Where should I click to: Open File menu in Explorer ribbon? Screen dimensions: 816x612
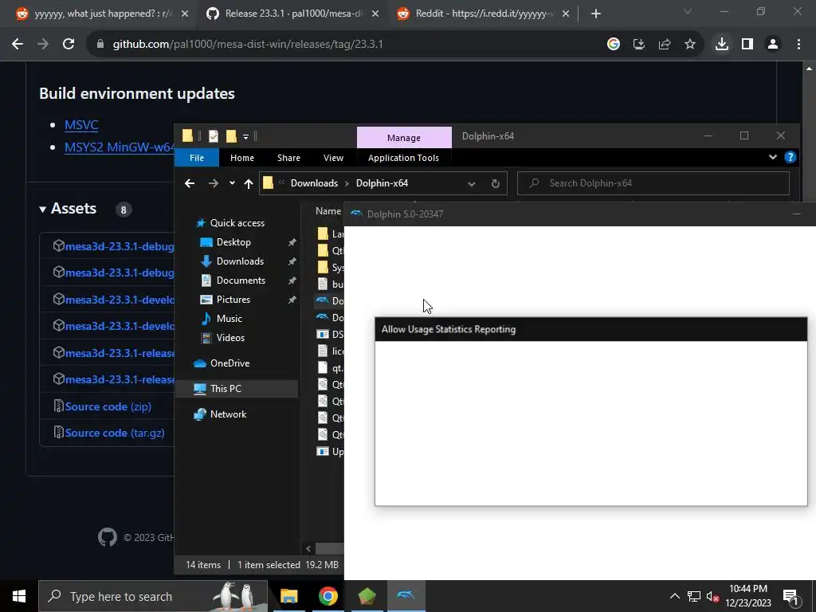click(197, 158)
